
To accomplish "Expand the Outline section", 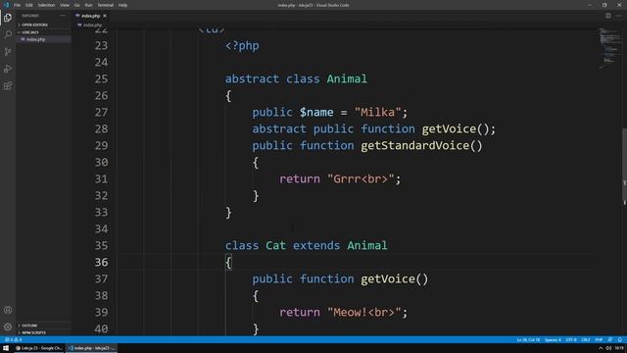I will tap(43, 326).
